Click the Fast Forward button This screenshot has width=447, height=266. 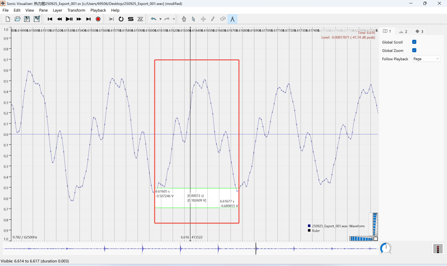[x=79, y=19]
